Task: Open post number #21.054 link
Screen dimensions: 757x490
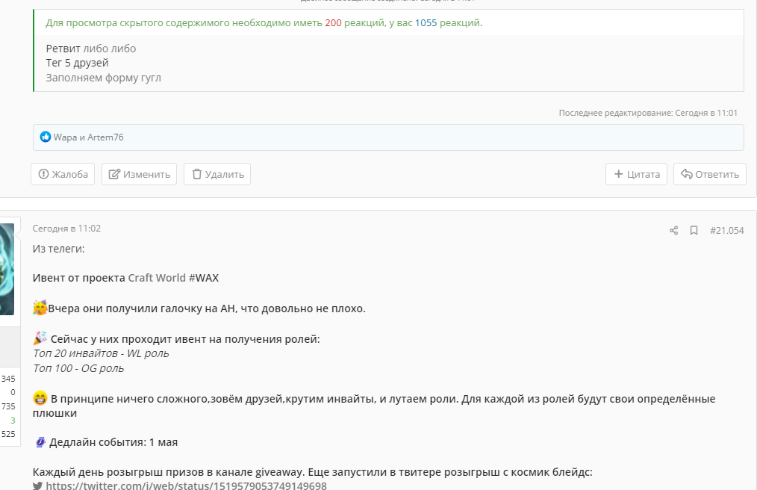Action: [726, 231]
